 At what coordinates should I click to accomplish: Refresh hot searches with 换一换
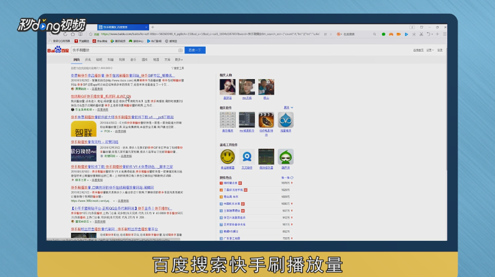[286, 177]
